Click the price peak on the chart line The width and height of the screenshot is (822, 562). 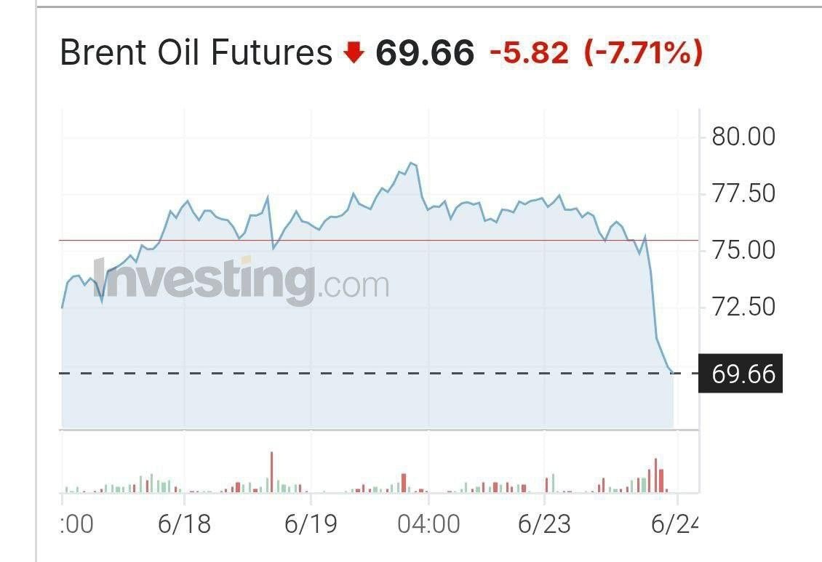(x=412, y=163)
